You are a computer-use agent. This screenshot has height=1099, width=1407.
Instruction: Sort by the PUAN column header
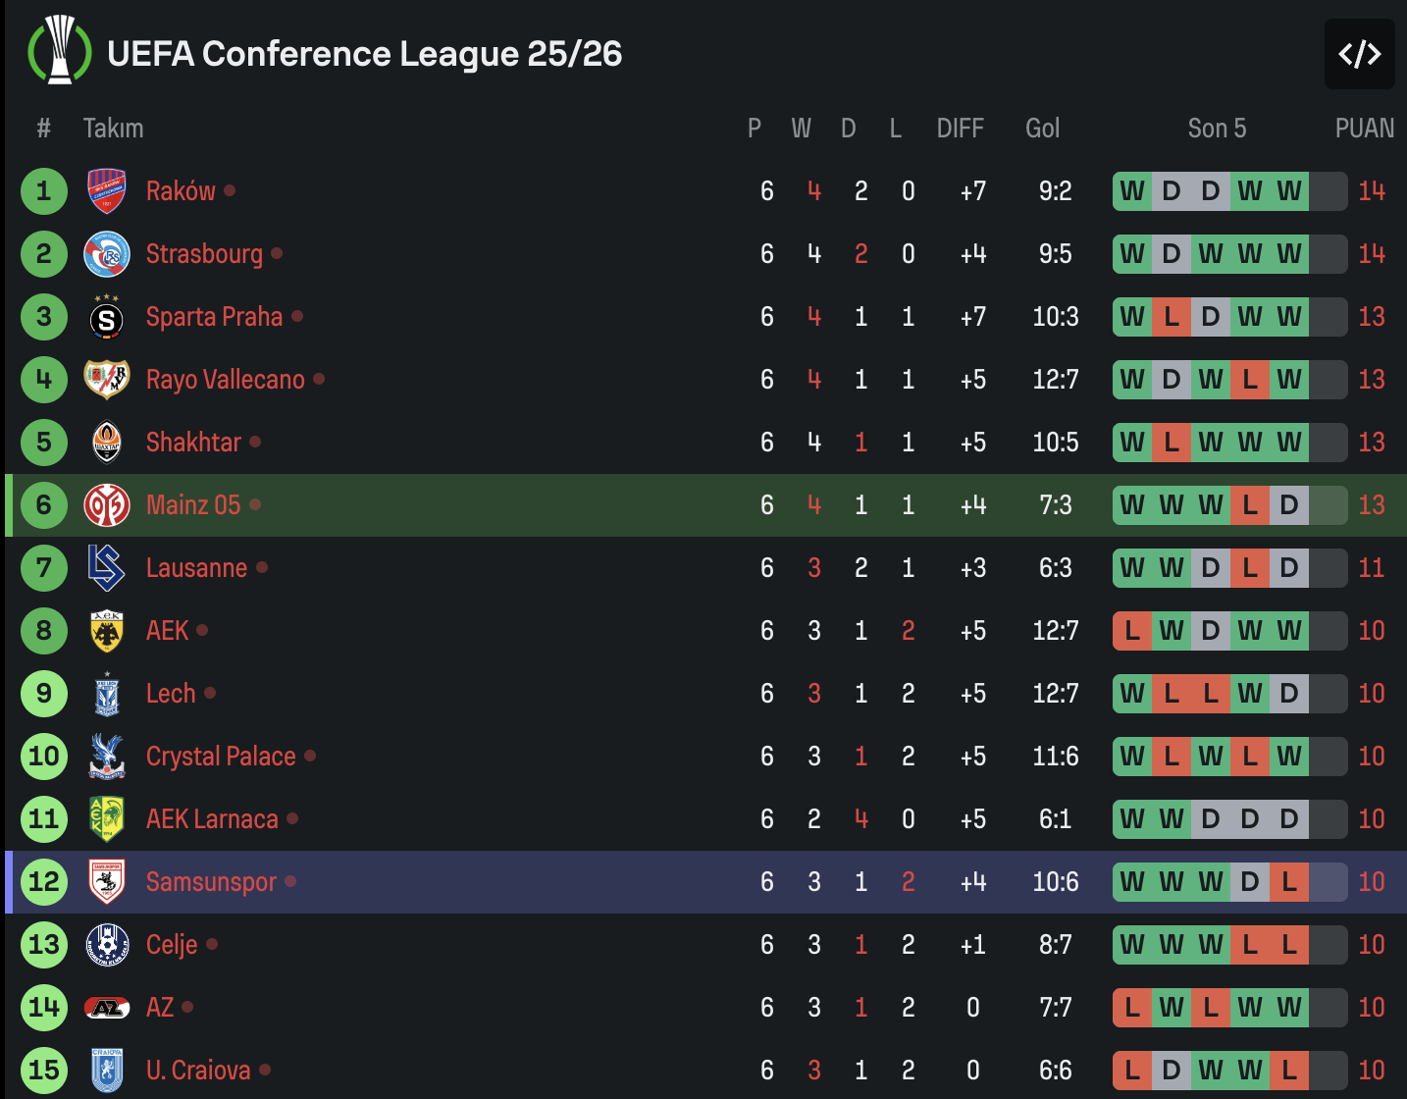tap(1364, 129)
